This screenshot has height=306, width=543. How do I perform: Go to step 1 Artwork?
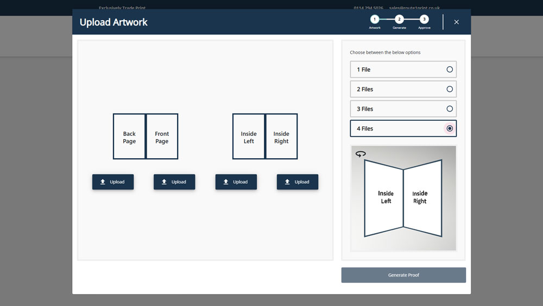pyautogui.click(x=375, y=20)
